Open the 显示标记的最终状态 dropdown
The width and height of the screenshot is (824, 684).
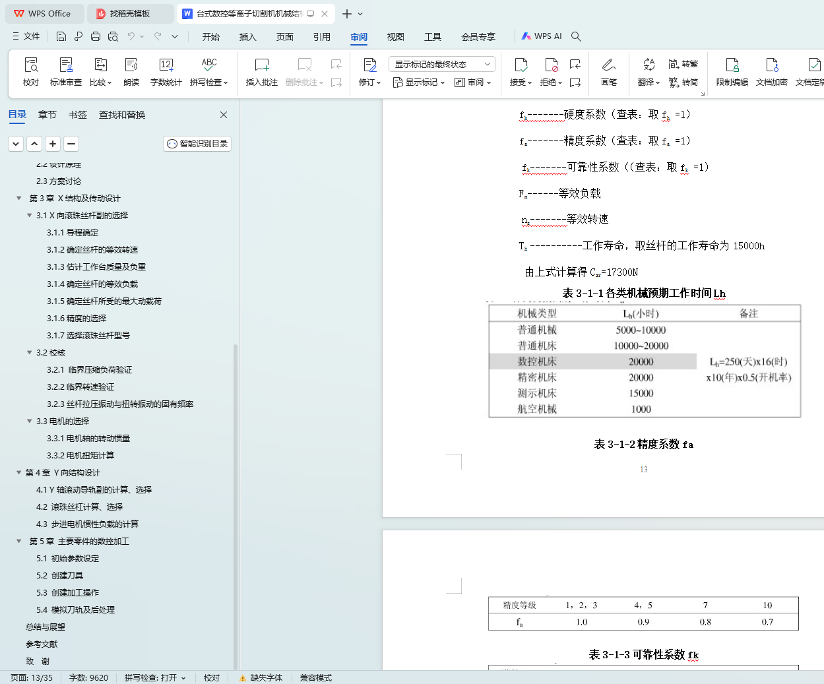[442, 64]
